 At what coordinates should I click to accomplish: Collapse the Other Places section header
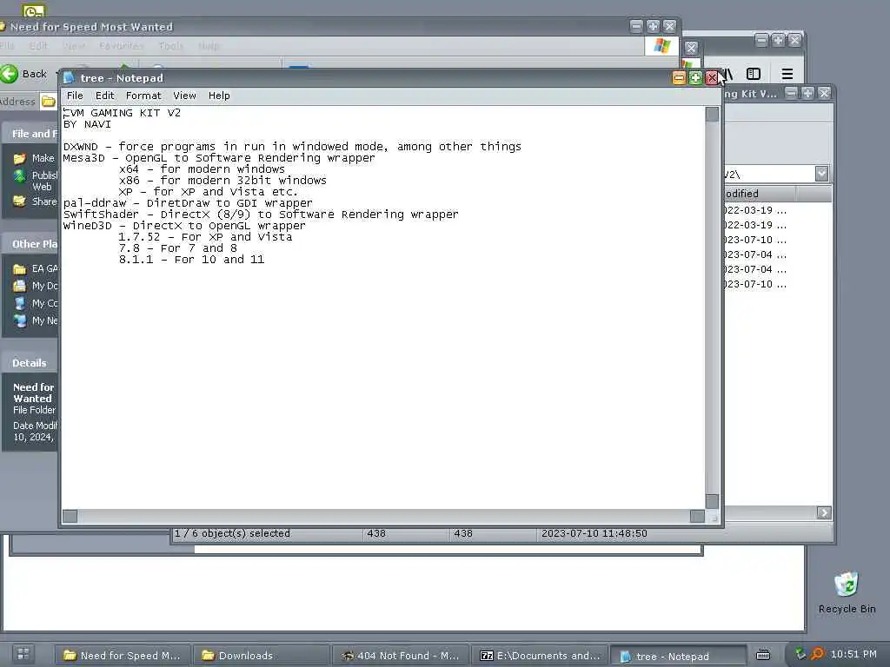click(30, 244)
